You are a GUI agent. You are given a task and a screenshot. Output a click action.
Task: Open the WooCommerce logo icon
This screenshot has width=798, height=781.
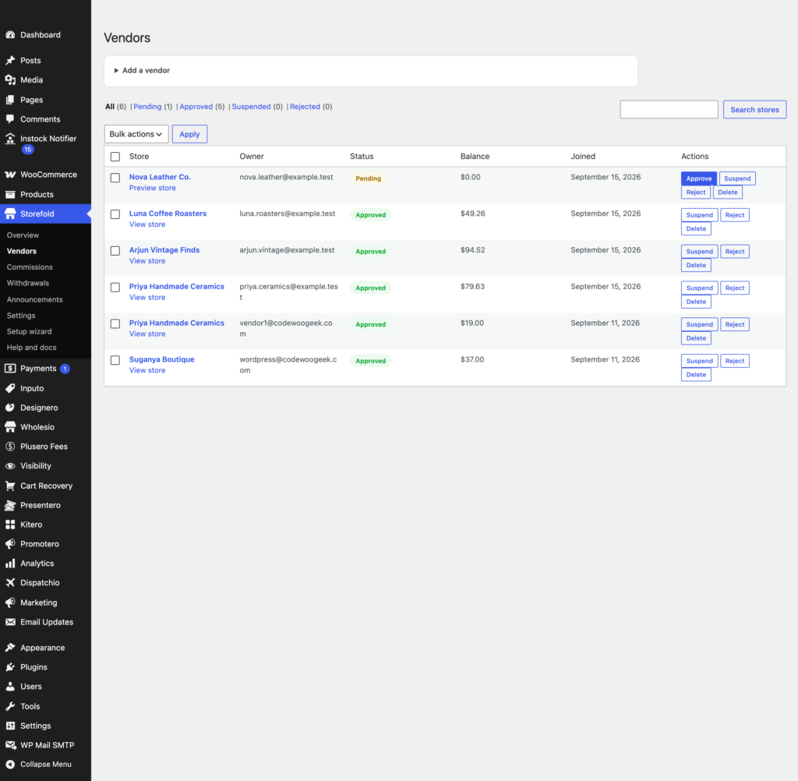pyautogui.click(x=10, y=175)
